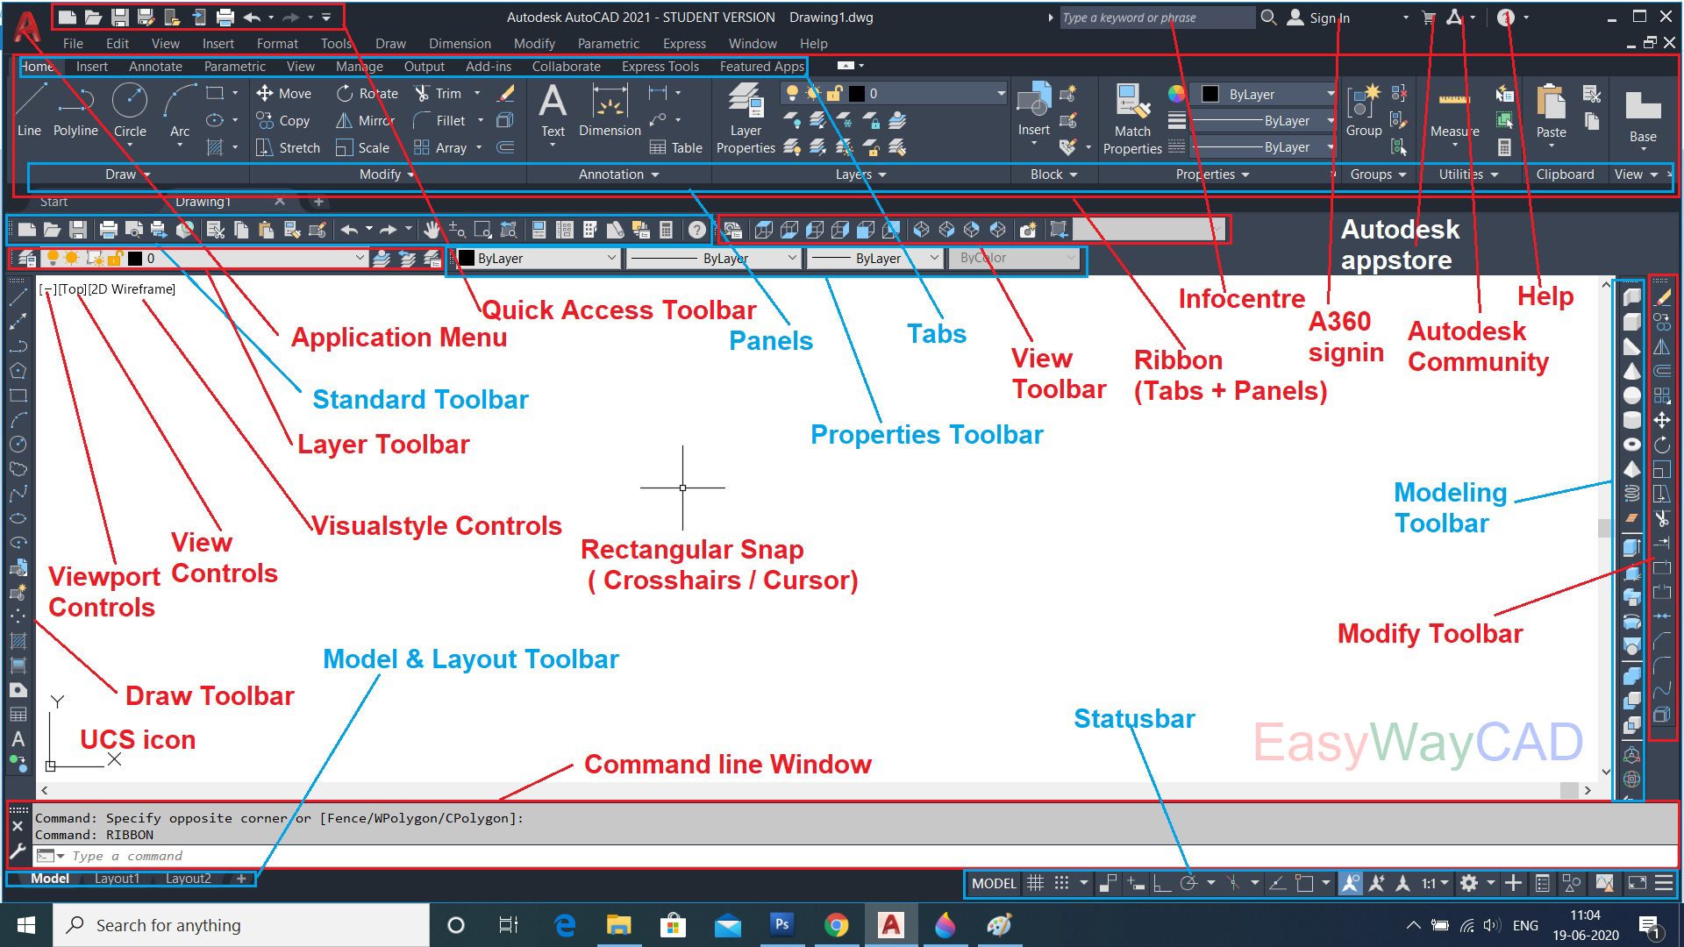Switch to the Annotate ribbon tab

(x=155, y=66)
